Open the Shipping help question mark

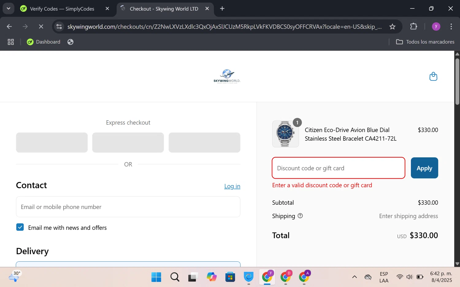(300, 216)
